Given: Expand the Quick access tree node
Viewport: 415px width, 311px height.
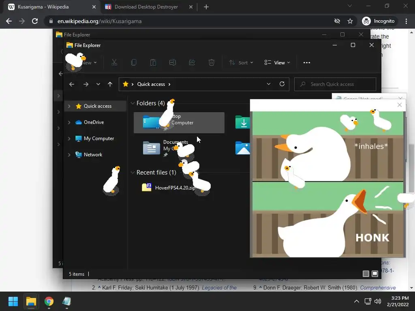Looking at the screenshot, I should (x=69, y=106).
